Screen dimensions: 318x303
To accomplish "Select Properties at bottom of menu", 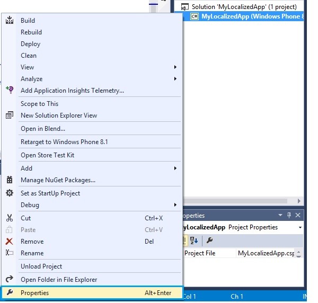I will coord(92,292).
